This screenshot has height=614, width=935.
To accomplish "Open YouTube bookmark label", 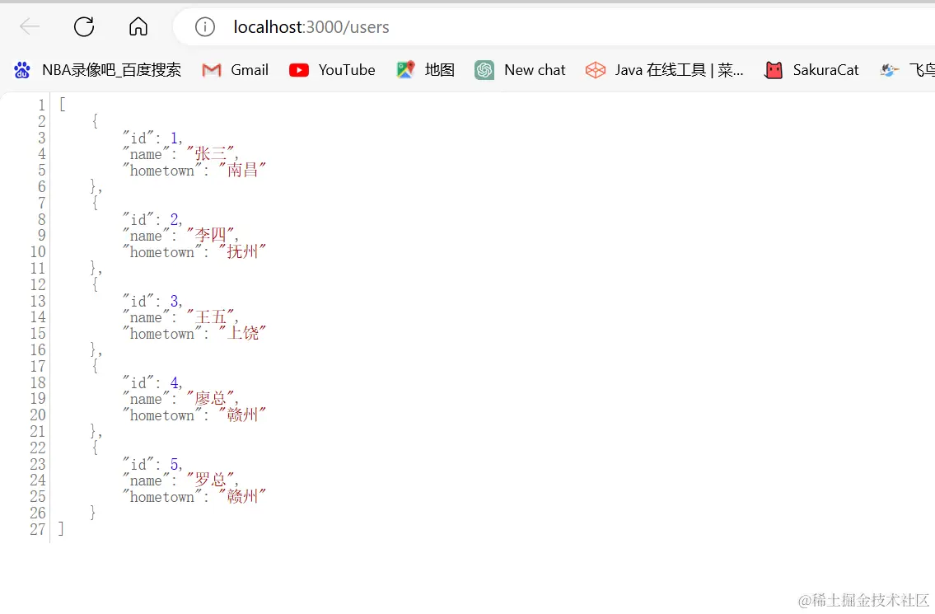I will (347, 70).
